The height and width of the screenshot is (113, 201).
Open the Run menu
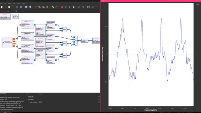coord(14,3)
